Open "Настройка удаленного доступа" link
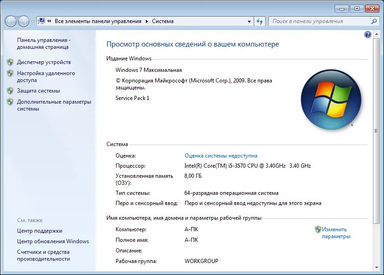Viewport: 384px width, 275px height. [x=46, y=77]
